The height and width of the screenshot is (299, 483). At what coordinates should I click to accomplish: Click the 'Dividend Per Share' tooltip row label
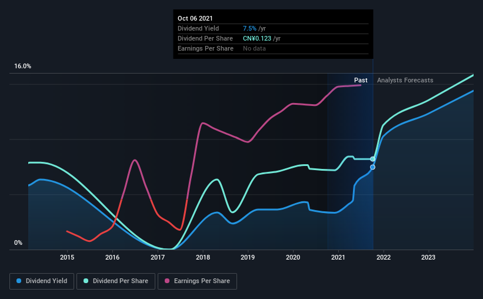[x=205, y=38]
